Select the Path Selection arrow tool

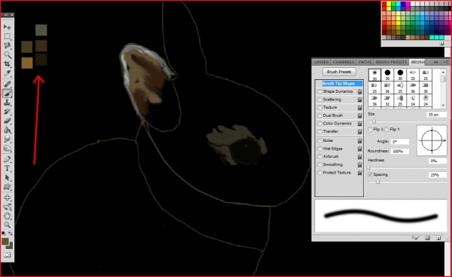click(8, 177)
